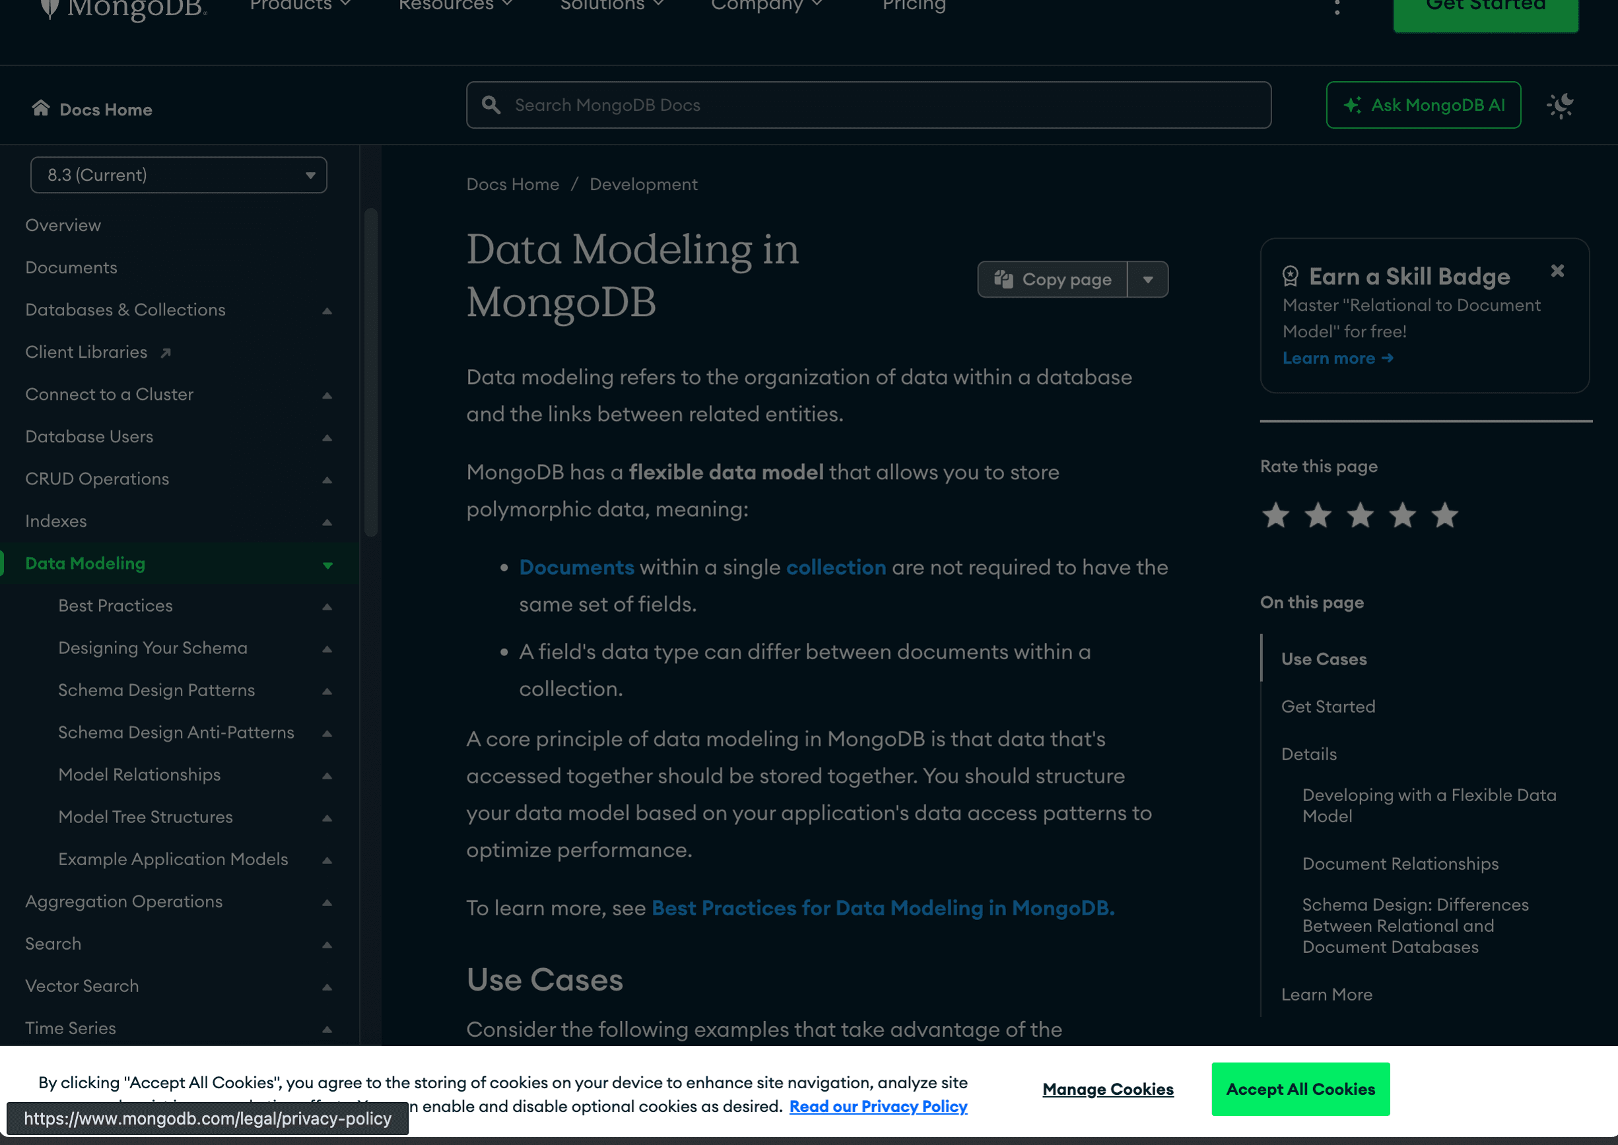Rate the page three stars
Image resolution: width=1618 pixels, height=1145 pixels.
1360,515
